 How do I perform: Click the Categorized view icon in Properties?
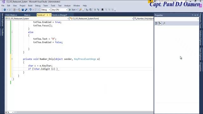tap(156, 23)
